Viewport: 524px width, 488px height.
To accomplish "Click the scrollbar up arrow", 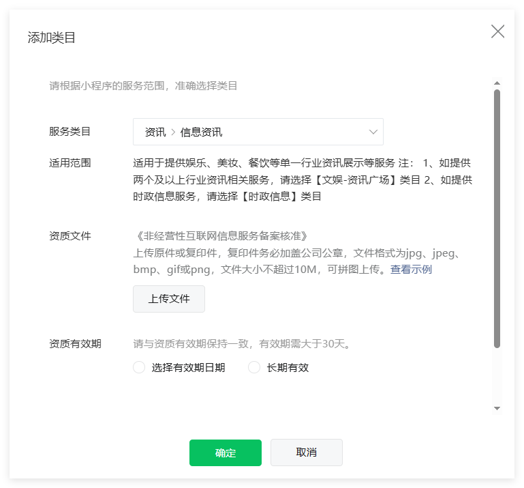I will pyautogui.click(x=497, y=83).
